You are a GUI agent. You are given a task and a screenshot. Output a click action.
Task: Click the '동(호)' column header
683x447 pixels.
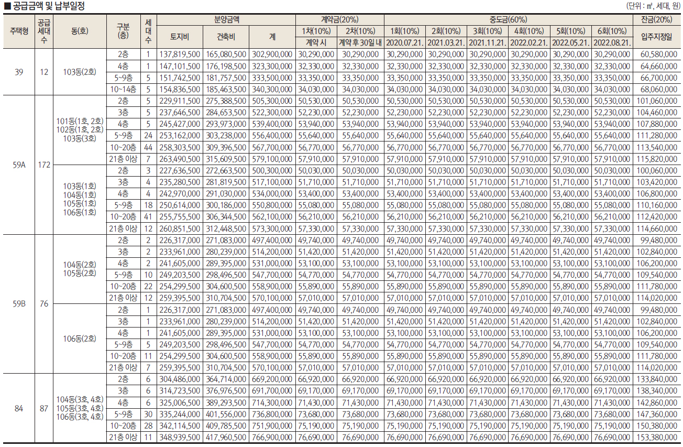(79, 31)
